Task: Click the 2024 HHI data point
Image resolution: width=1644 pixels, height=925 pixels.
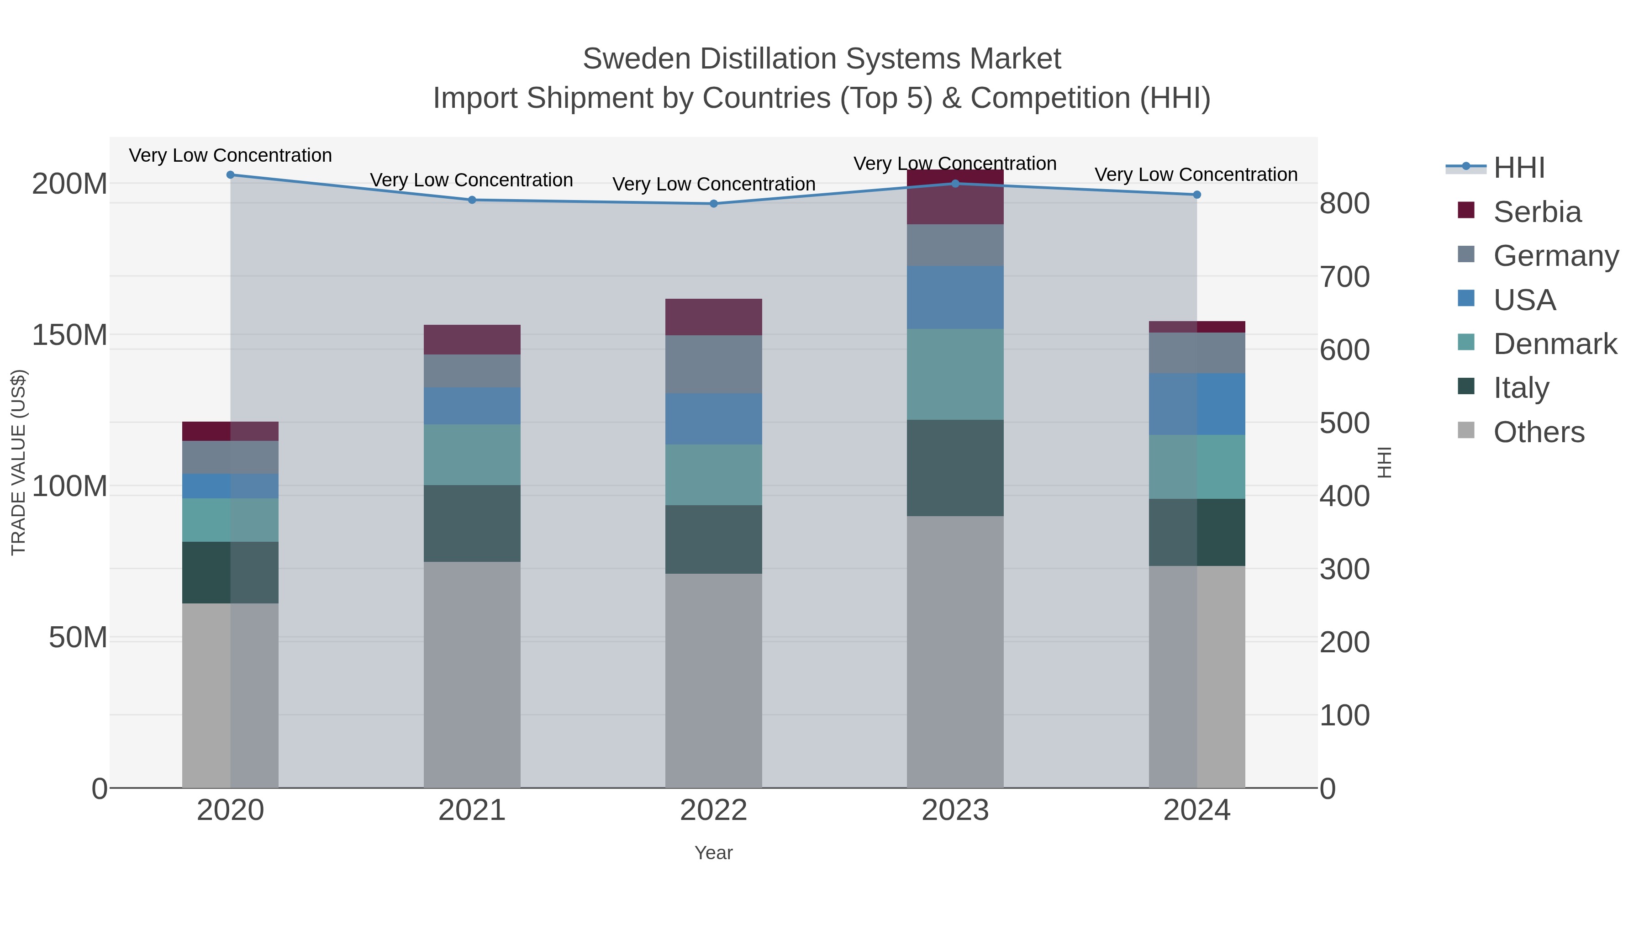Action: point(1196,195)
